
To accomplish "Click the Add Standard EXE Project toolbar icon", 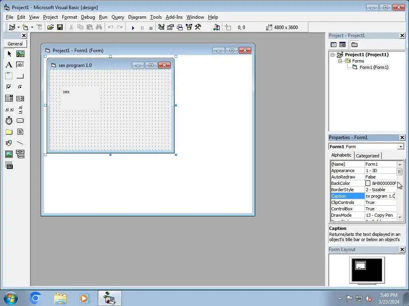I will point(12,27).
